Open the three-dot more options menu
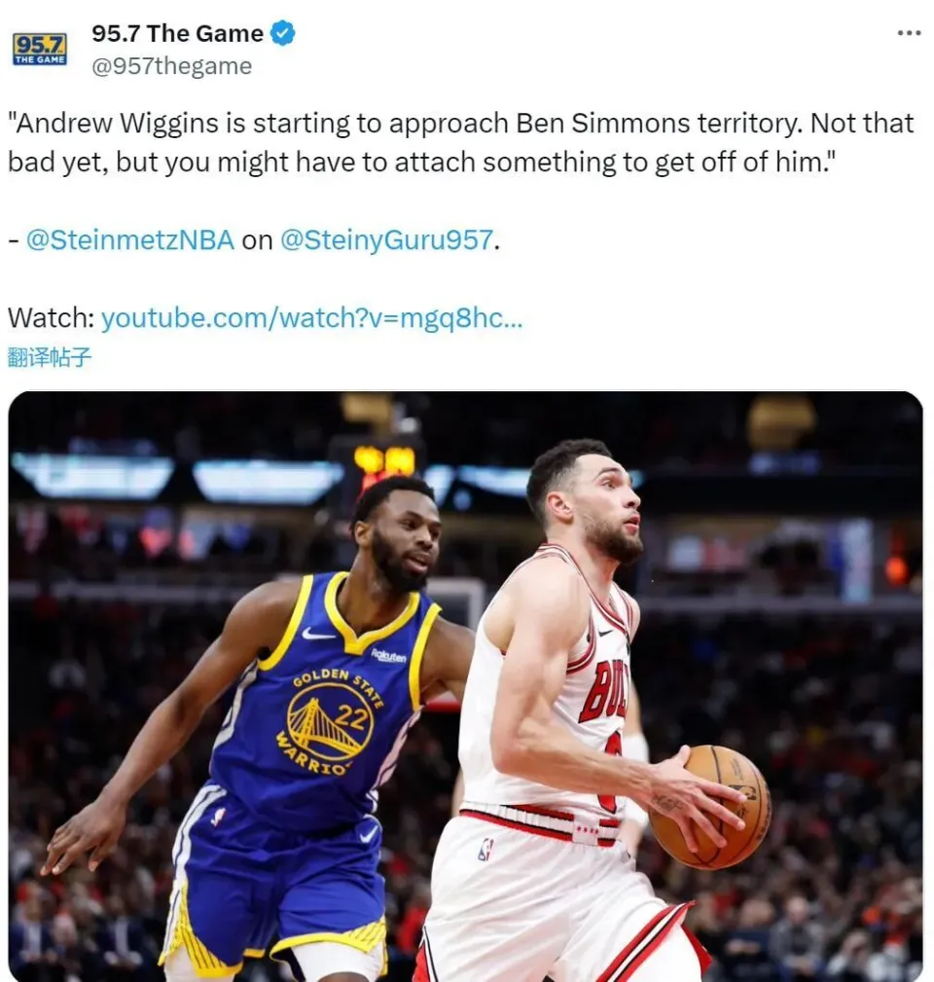Viewport: 934px width, 982px height. coord(909,32)
